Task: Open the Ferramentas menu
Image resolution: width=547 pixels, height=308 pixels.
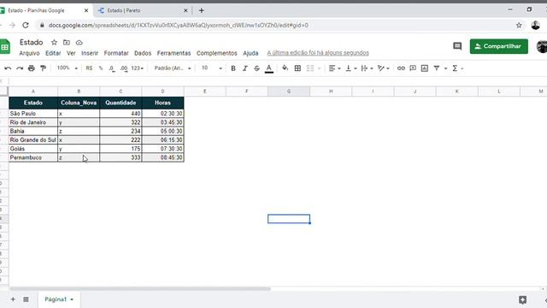Action: click(x=174, y=53)
